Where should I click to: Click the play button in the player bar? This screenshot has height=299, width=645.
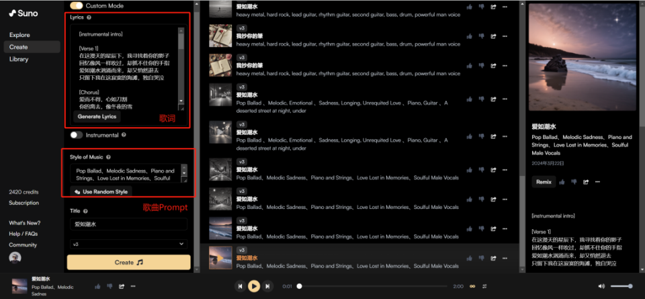point(254,286)
